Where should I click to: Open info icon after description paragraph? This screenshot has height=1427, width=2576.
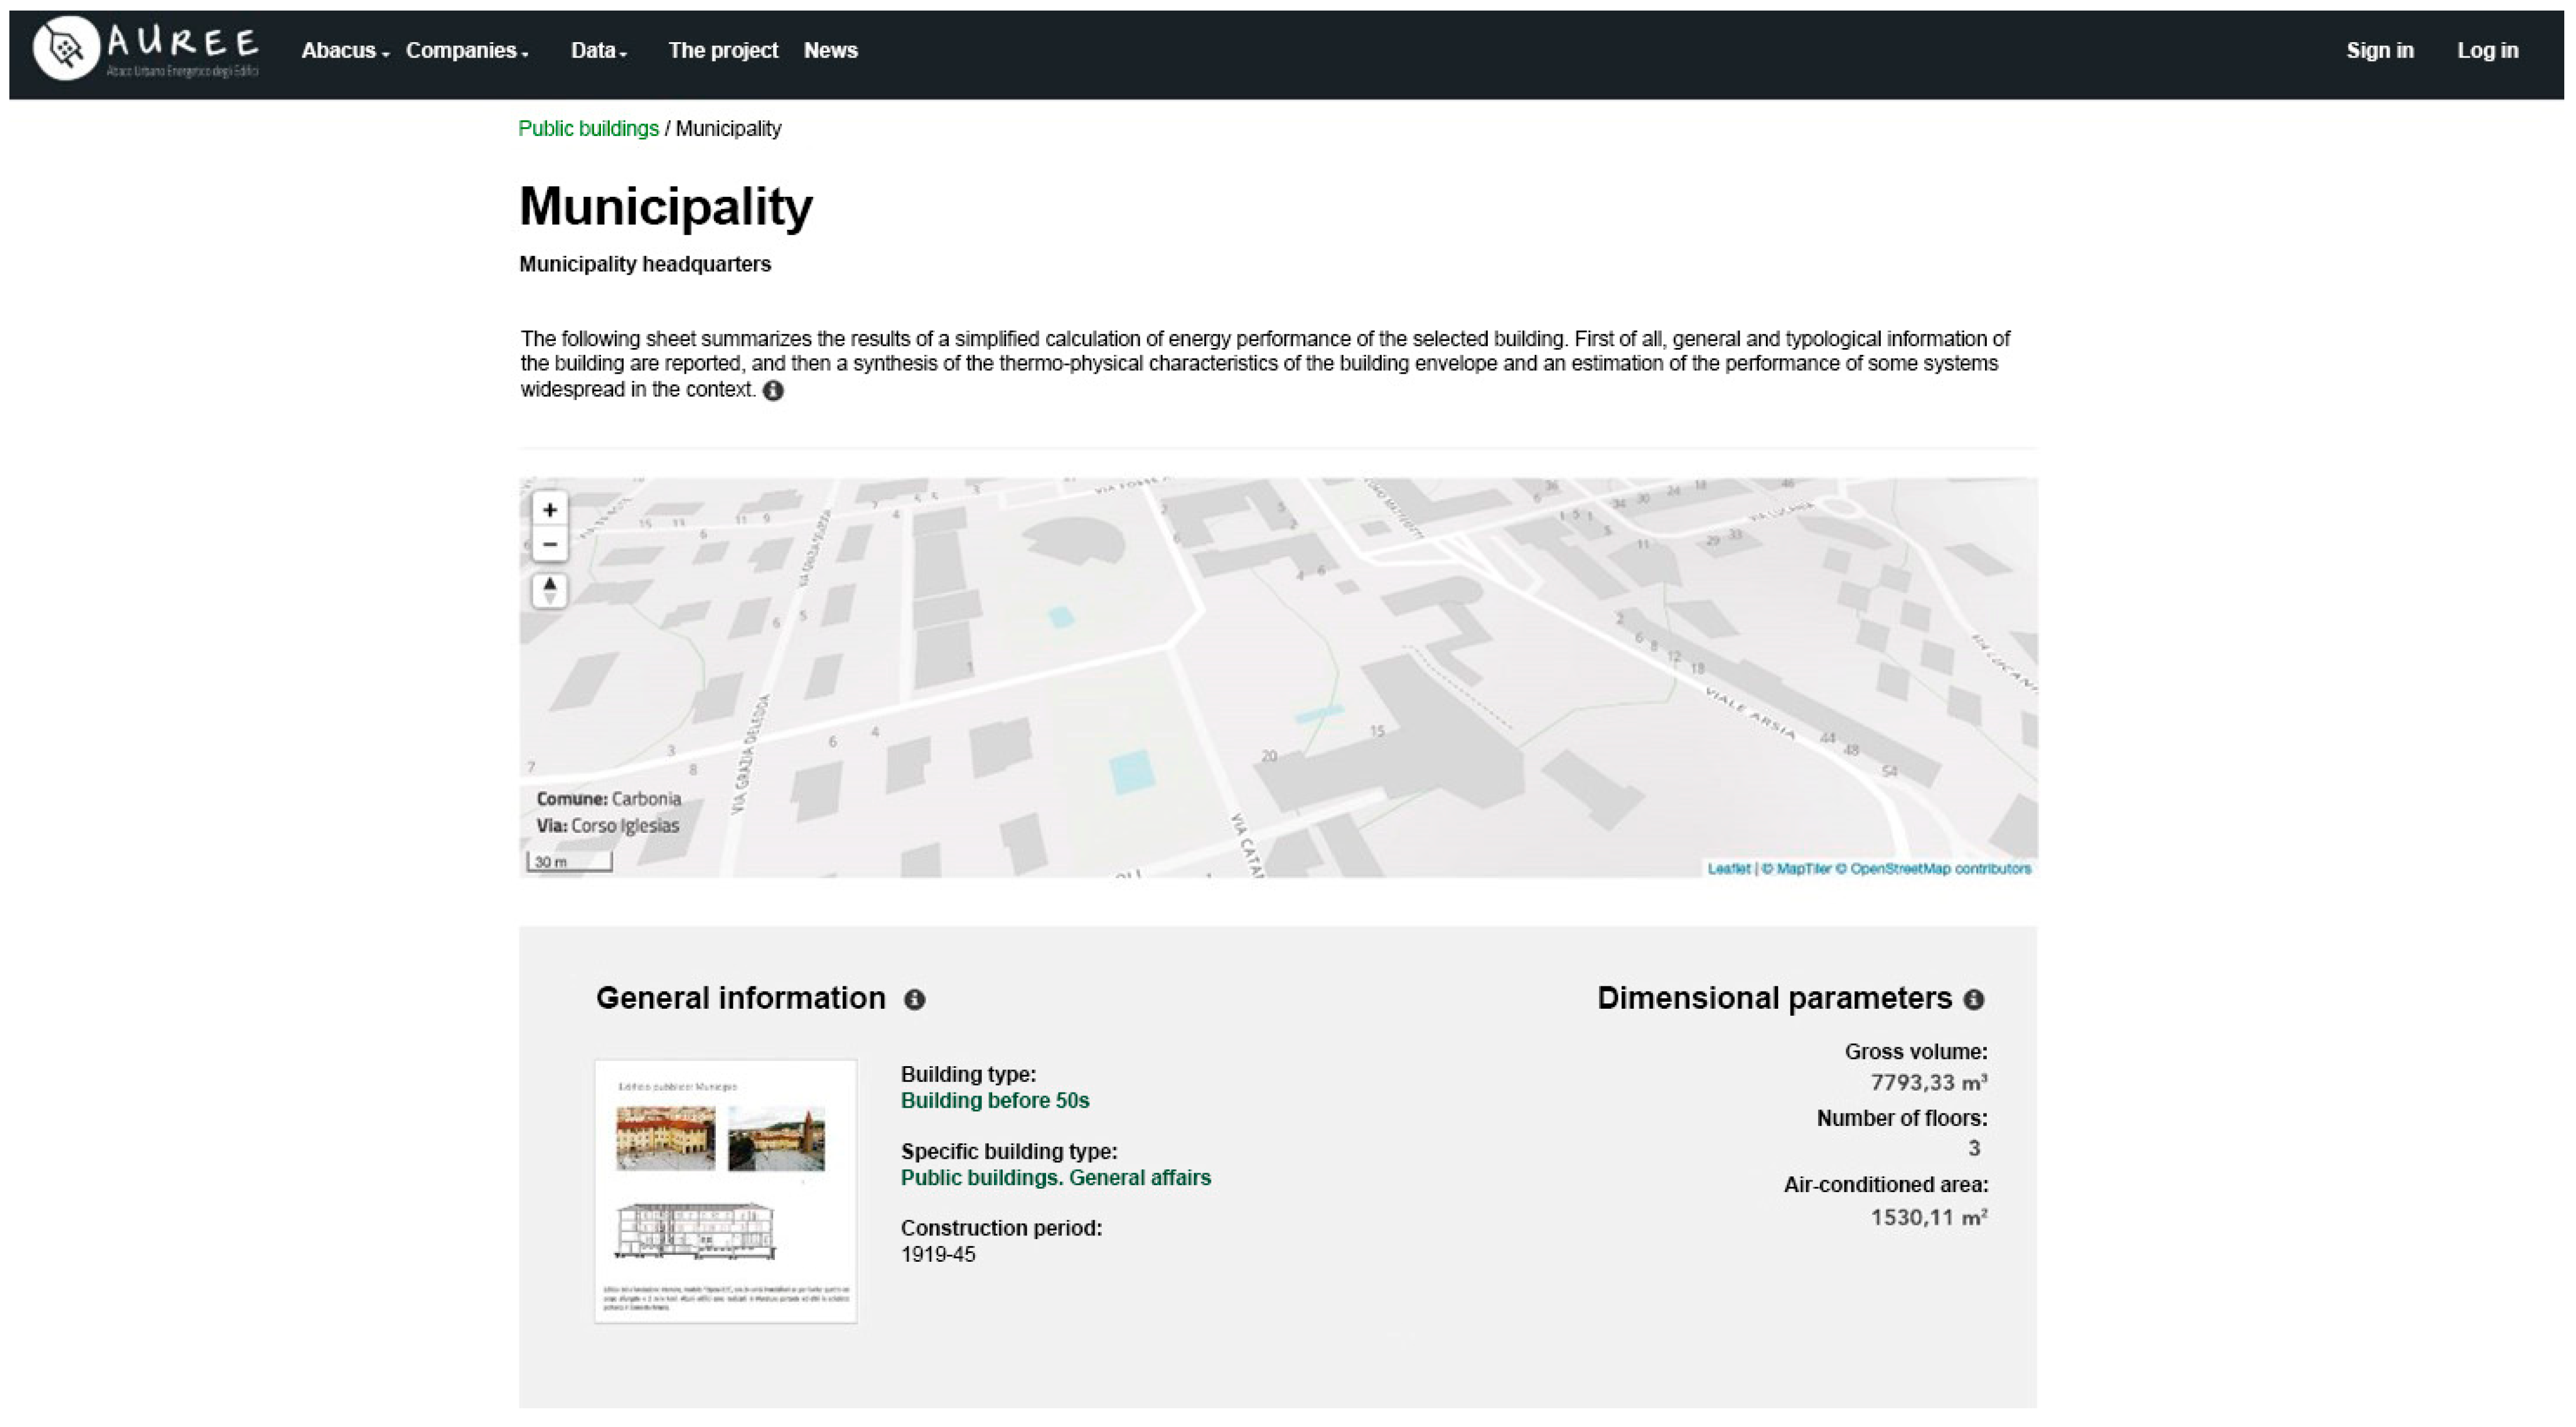click(773, 390)
